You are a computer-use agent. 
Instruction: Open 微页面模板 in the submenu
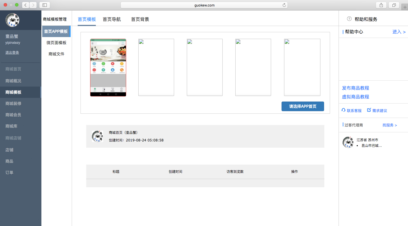click(56, 43)
